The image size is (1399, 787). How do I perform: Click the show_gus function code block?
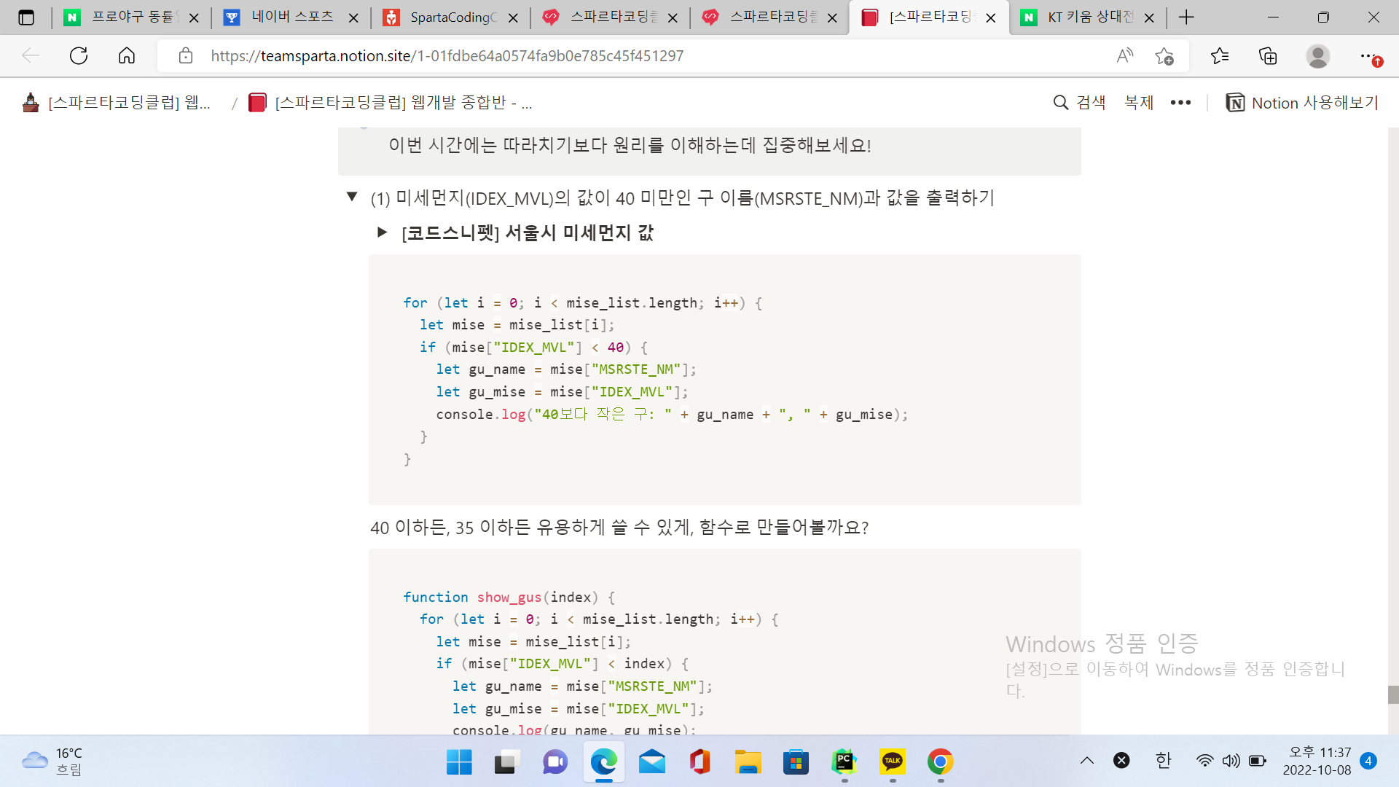click(724, 641)
